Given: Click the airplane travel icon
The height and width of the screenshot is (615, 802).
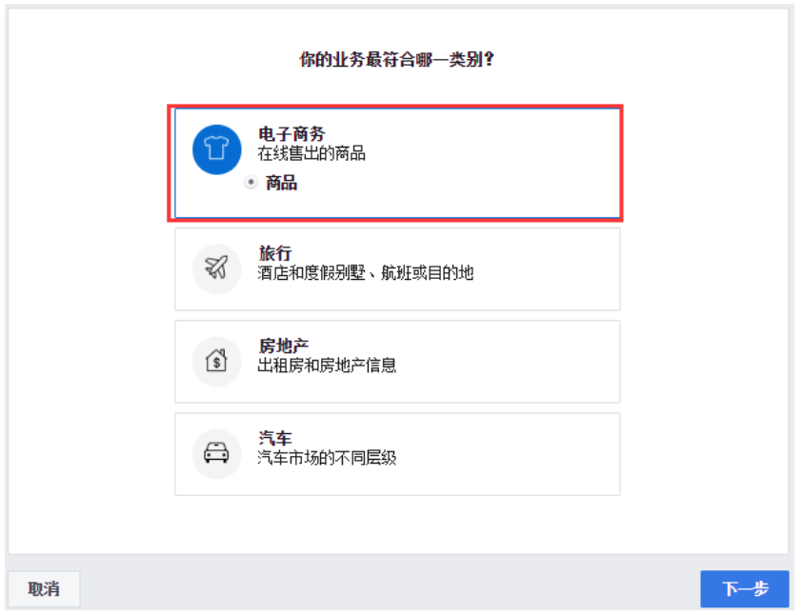Looking at the screenshot, I should coord(216,268).
